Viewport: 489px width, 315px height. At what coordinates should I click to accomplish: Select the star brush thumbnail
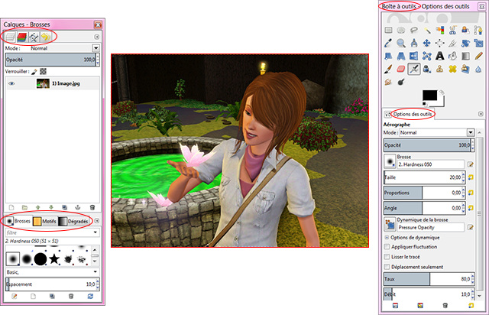[54, 259]
